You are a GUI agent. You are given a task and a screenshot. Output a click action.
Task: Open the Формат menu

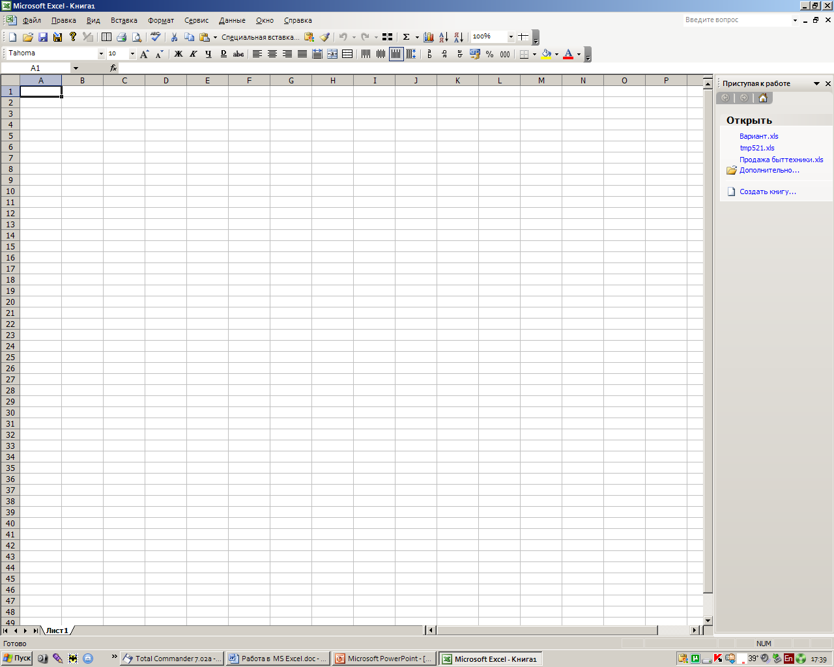(x=161, y=20)
